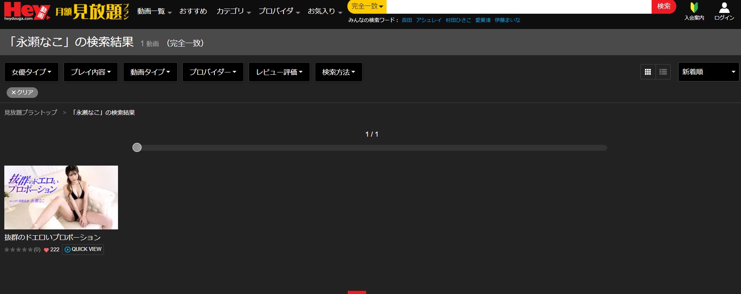
Task: Switch to list view layout
Action: click(663, 72)
